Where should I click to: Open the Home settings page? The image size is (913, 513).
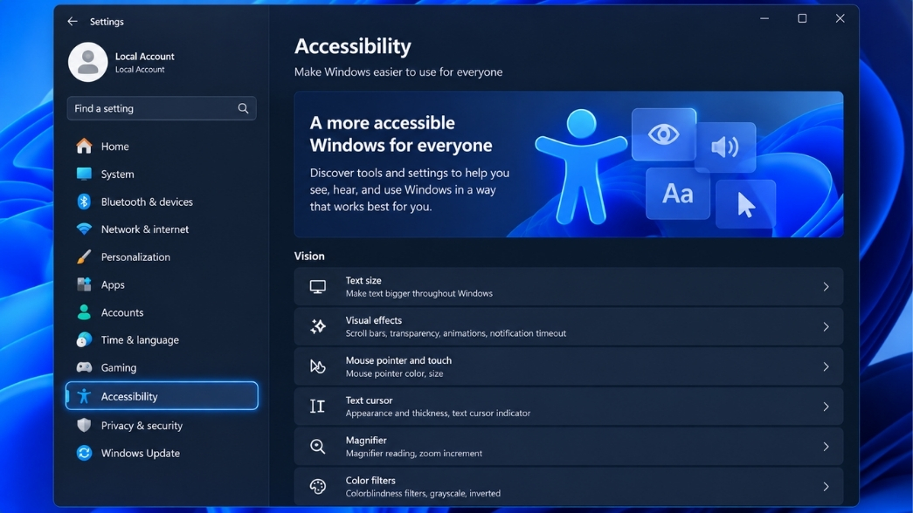pyautogui.click(x=162, y=146)
